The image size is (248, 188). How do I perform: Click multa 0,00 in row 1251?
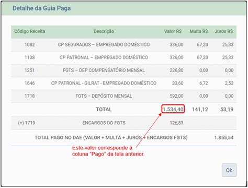point(204,70)
